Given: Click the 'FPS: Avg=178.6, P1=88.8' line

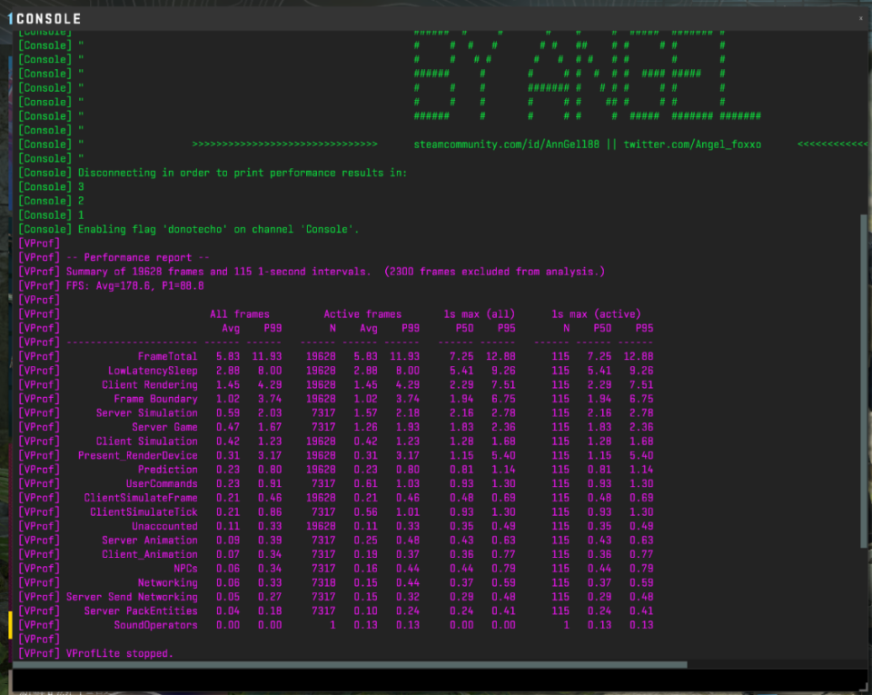Looking at the screenshot, I should (135, 286).
